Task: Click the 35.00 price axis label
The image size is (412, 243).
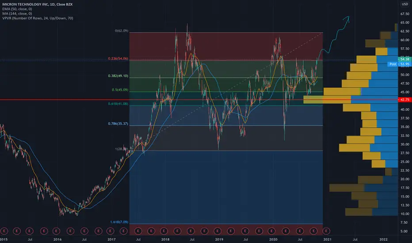Action: pyautogui.click(x=404, y=127)
